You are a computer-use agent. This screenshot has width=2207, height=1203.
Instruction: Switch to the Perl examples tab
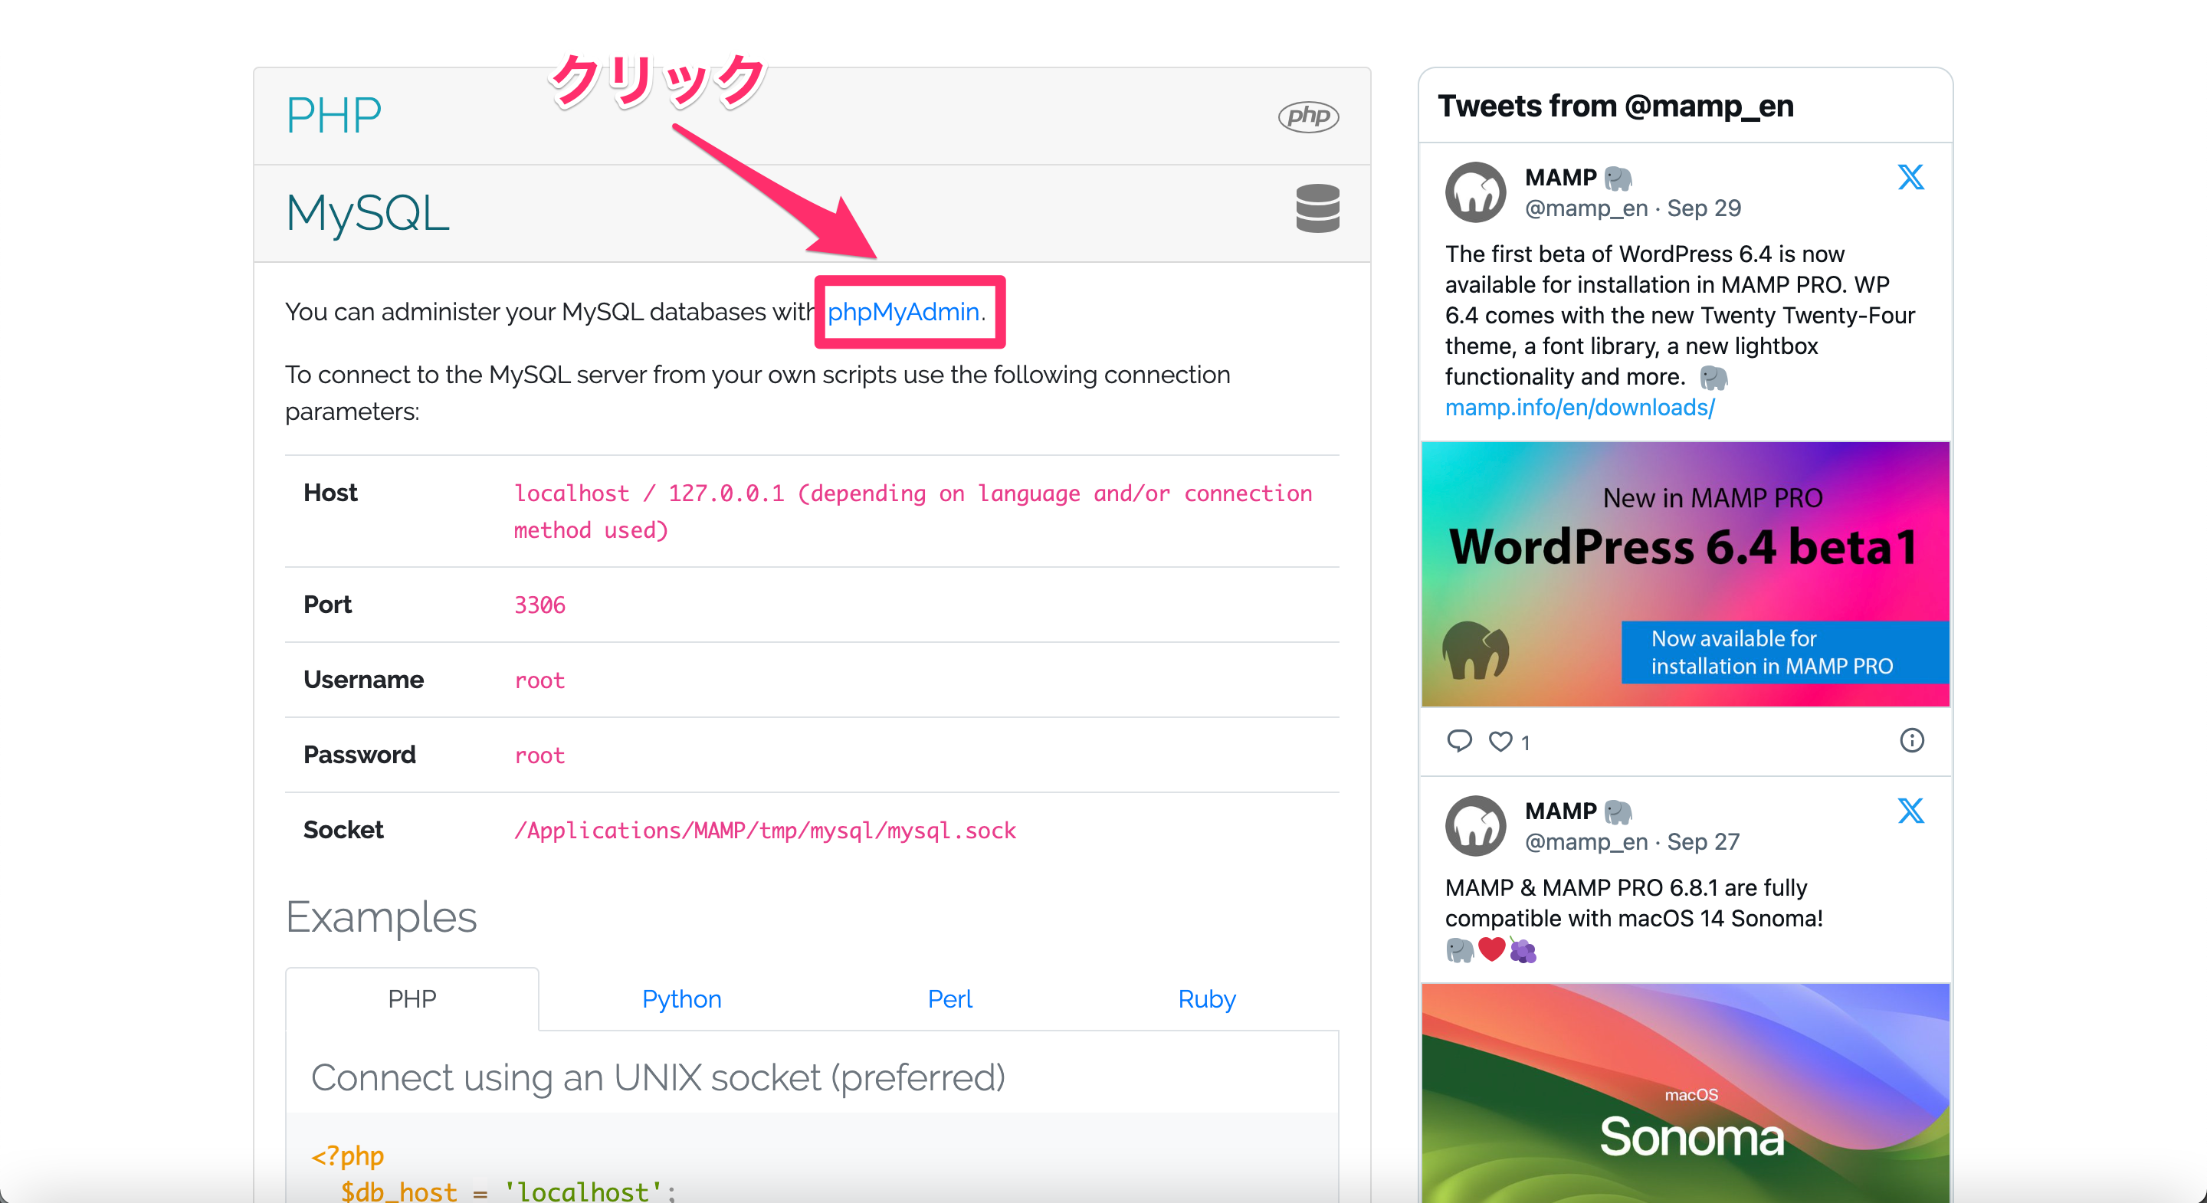[950, 999]
